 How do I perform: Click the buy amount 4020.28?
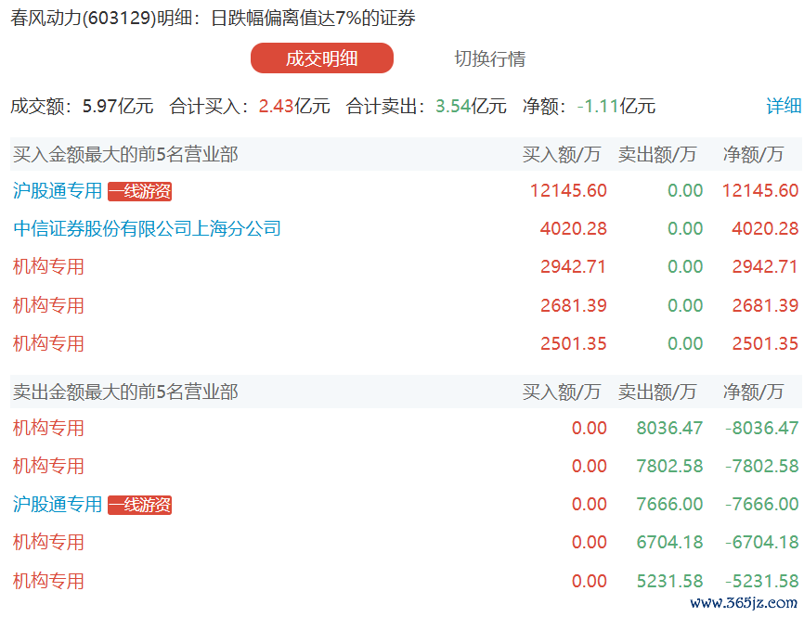(573, 228)
